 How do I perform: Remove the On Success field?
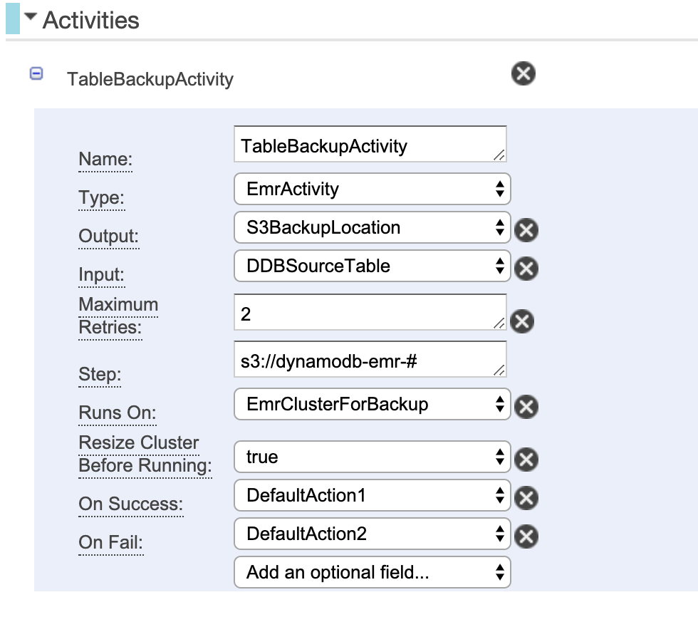tap(526, 498)
